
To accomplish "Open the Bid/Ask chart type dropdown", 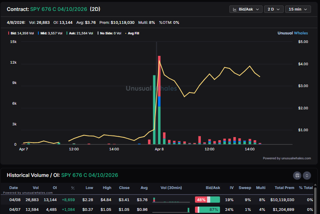I will [x=245, y=9].
